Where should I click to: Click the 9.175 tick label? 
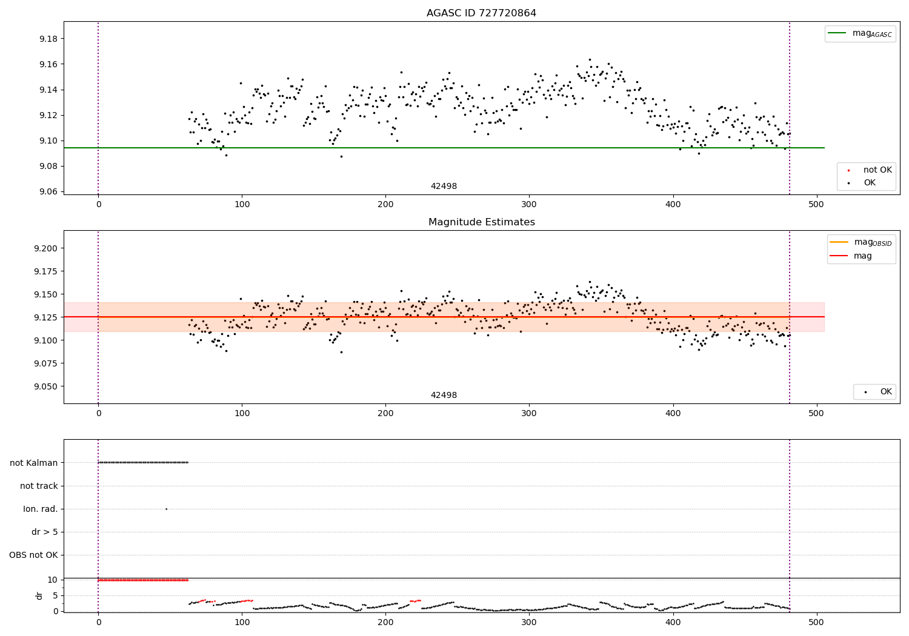pos(45,271)
